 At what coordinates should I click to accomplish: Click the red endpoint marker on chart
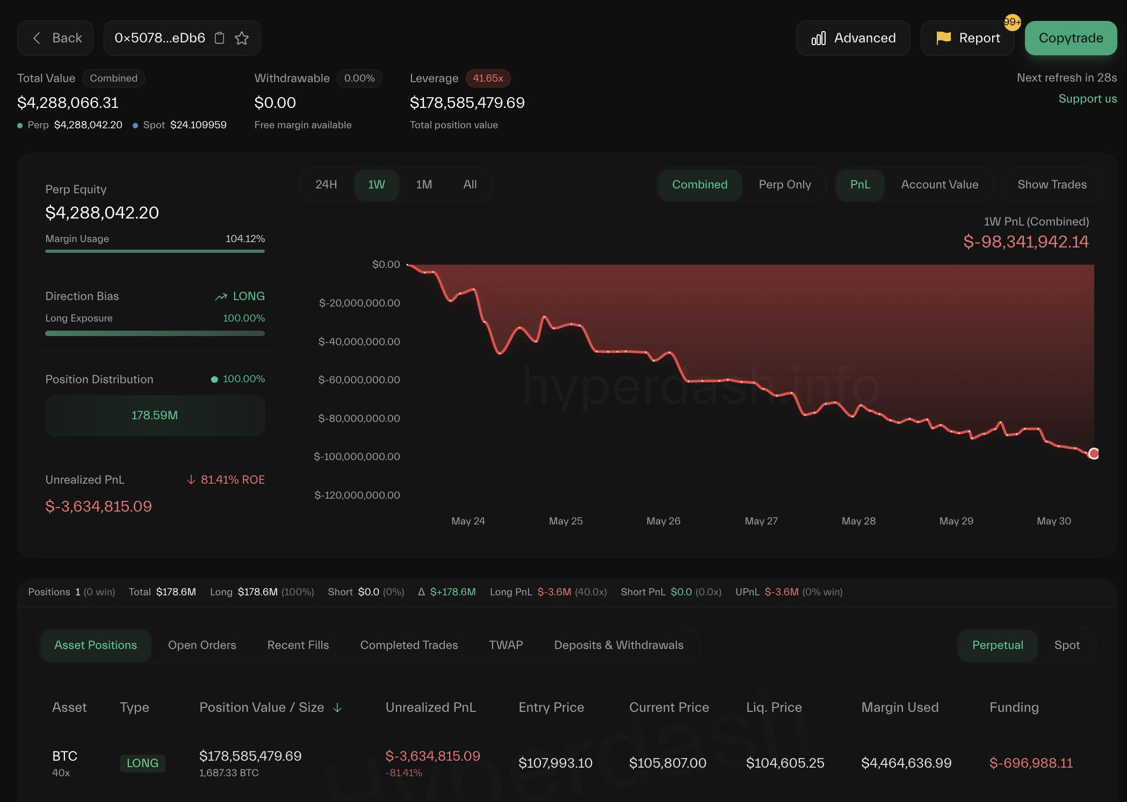(1093, 454)
